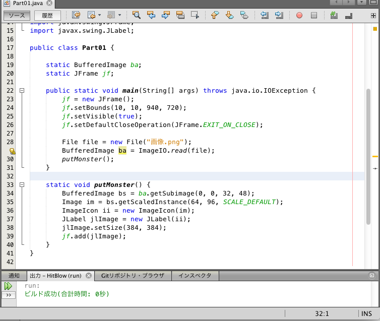This screenshot has width=380, height=321.
Task: Open the Forward history dropdown arrow
Action: [120, 15]
